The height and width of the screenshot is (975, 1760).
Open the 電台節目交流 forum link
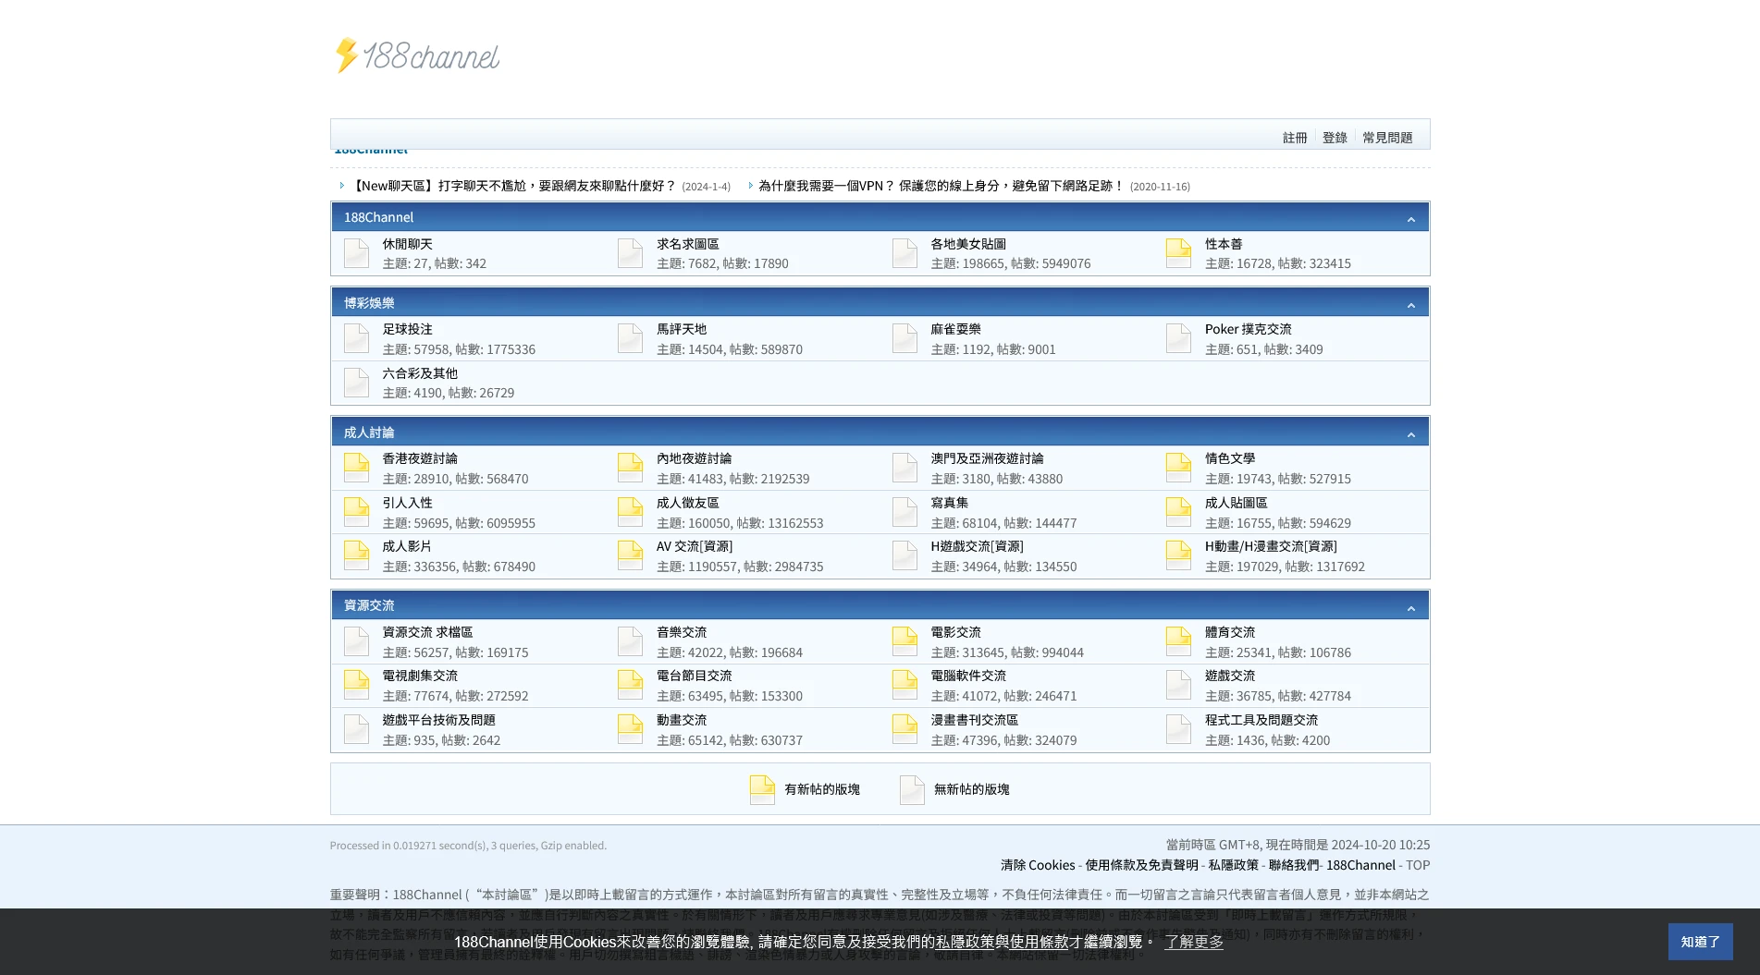[694, 676]
